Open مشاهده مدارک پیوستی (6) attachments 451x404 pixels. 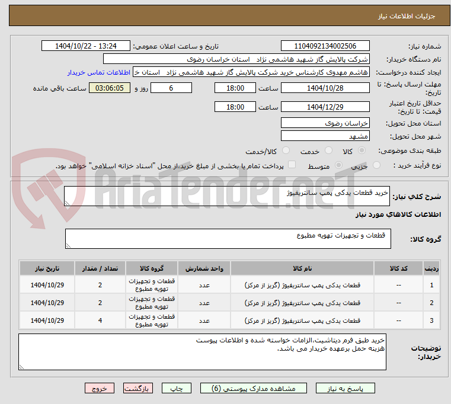(254, 388)
